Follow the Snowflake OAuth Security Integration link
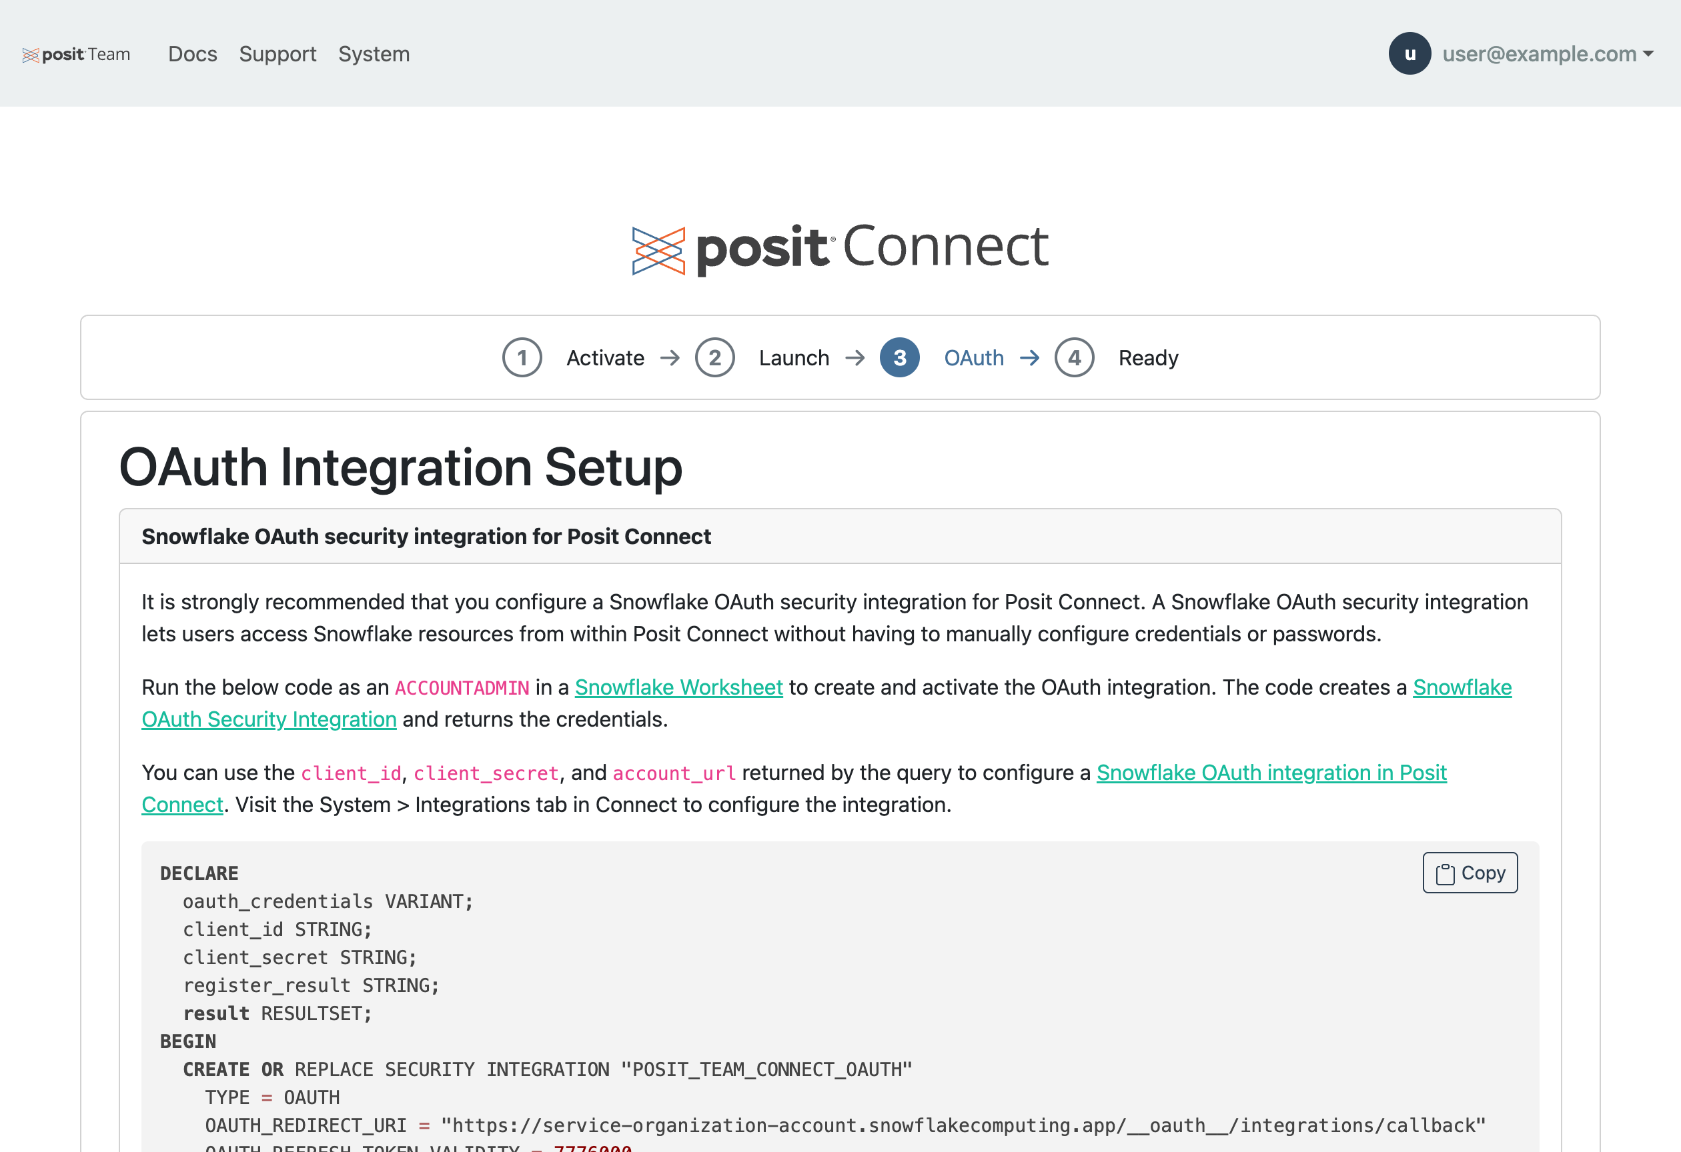Viewport: 1681px width, 1152px height. pyautogui.click(x=268, y=719)
